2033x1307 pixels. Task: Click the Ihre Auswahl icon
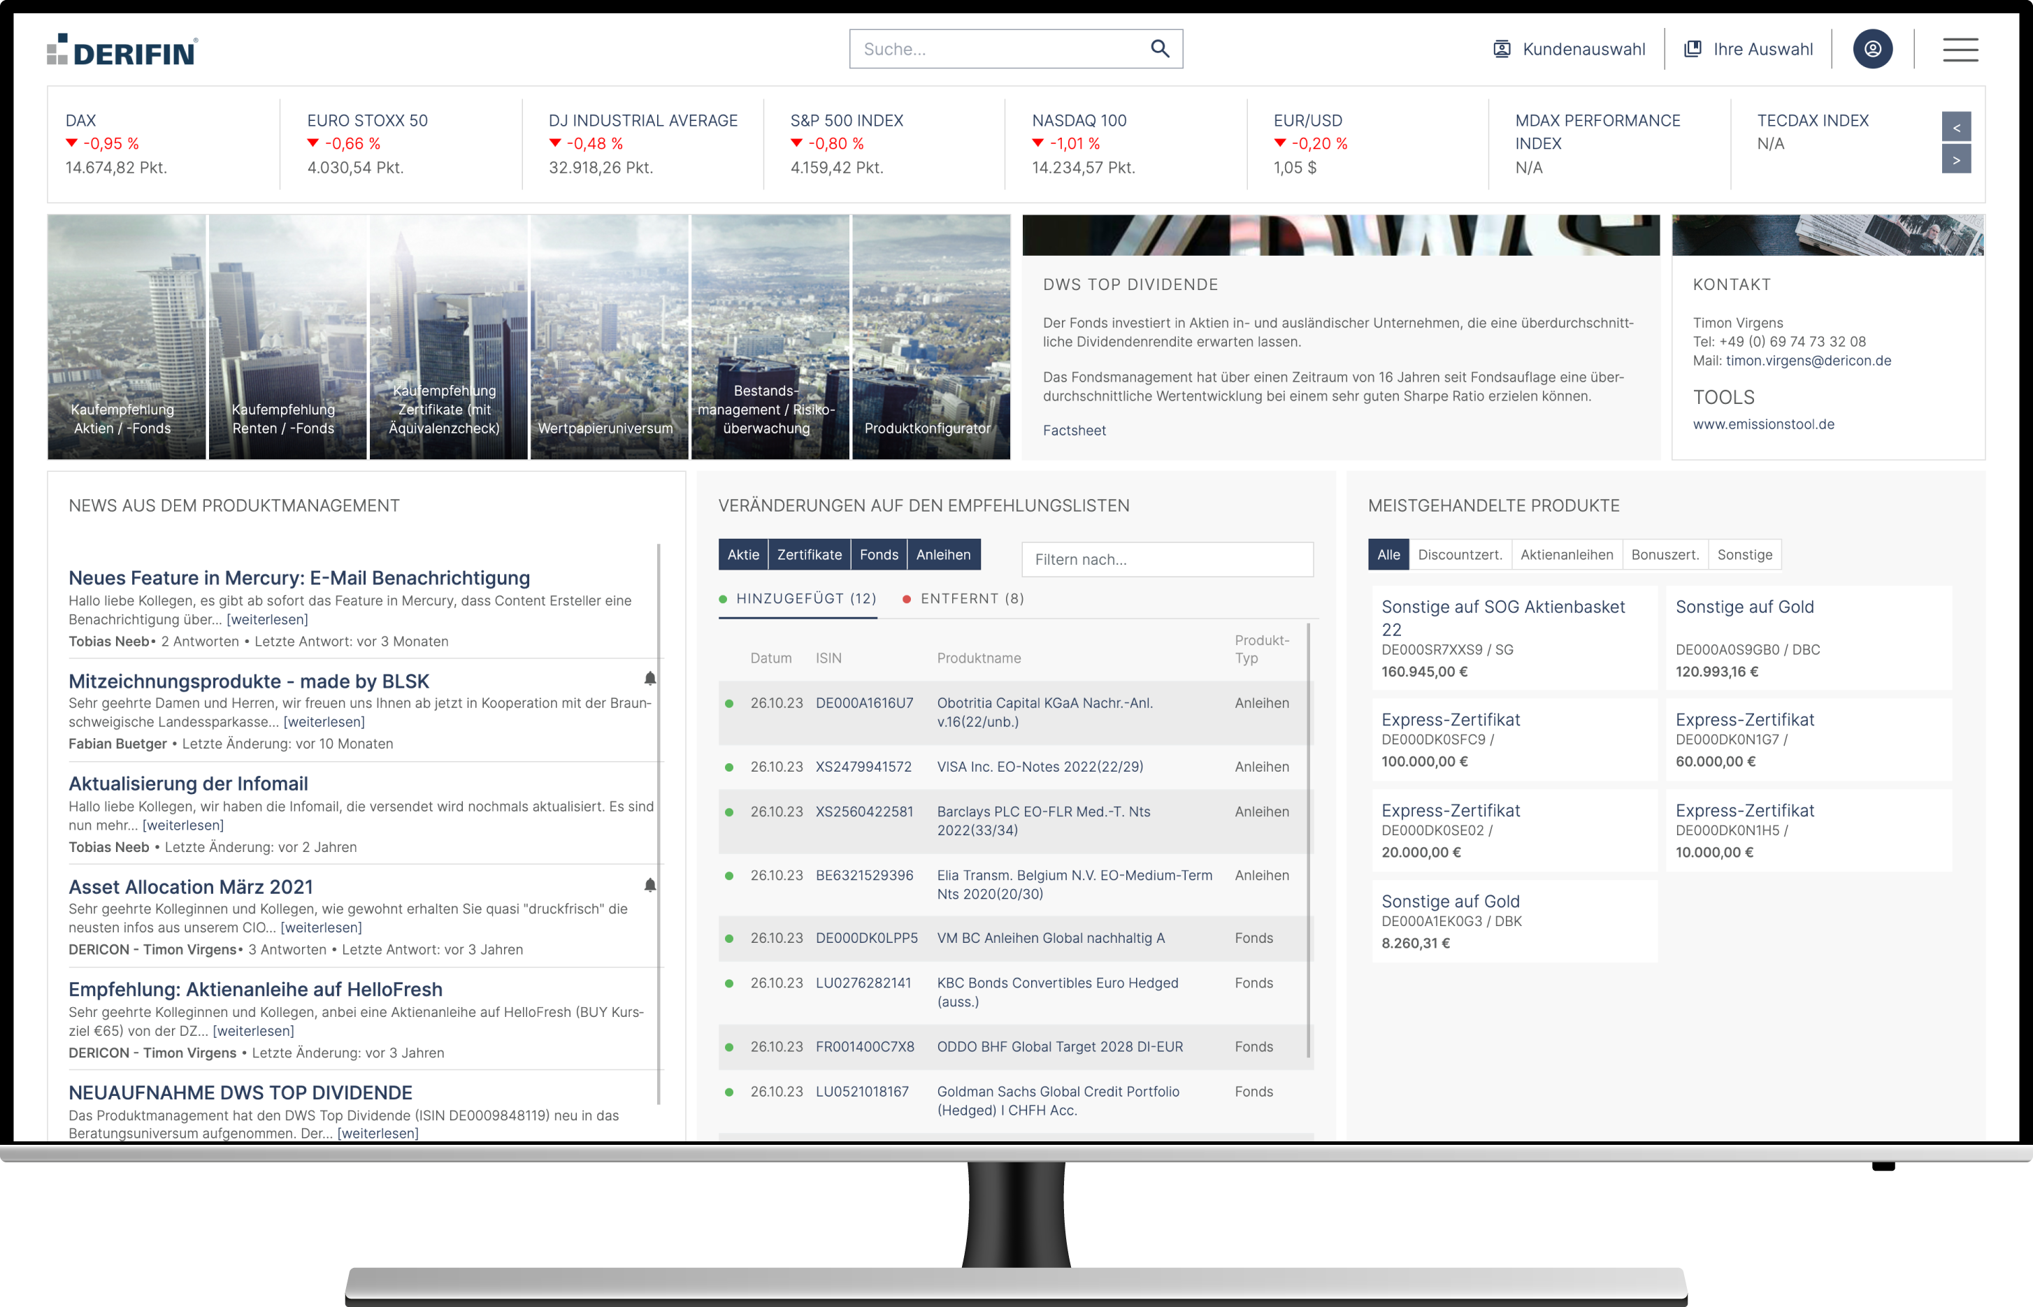pyautogui.click(x=1692, y=49)
